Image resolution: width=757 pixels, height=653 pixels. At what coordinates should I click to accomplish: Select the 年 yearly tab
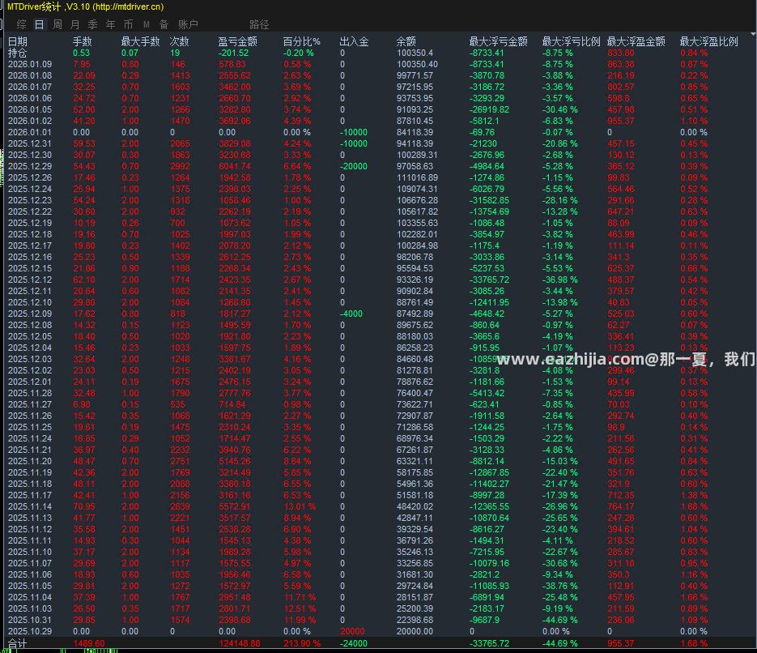[x=111, y=24]
